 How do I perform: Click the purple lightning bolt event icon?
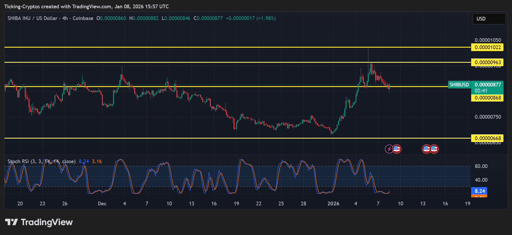click(389, 149)
